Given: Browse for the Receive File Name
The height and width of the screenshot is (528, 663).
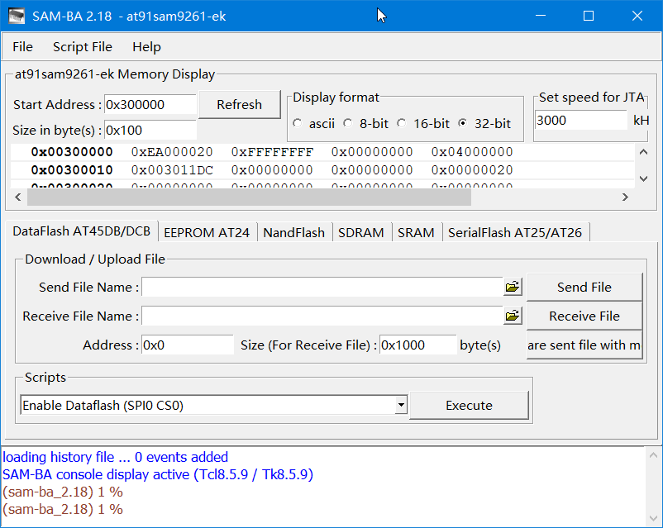Looking at the screenshot, I should click(x=512, y=316).
